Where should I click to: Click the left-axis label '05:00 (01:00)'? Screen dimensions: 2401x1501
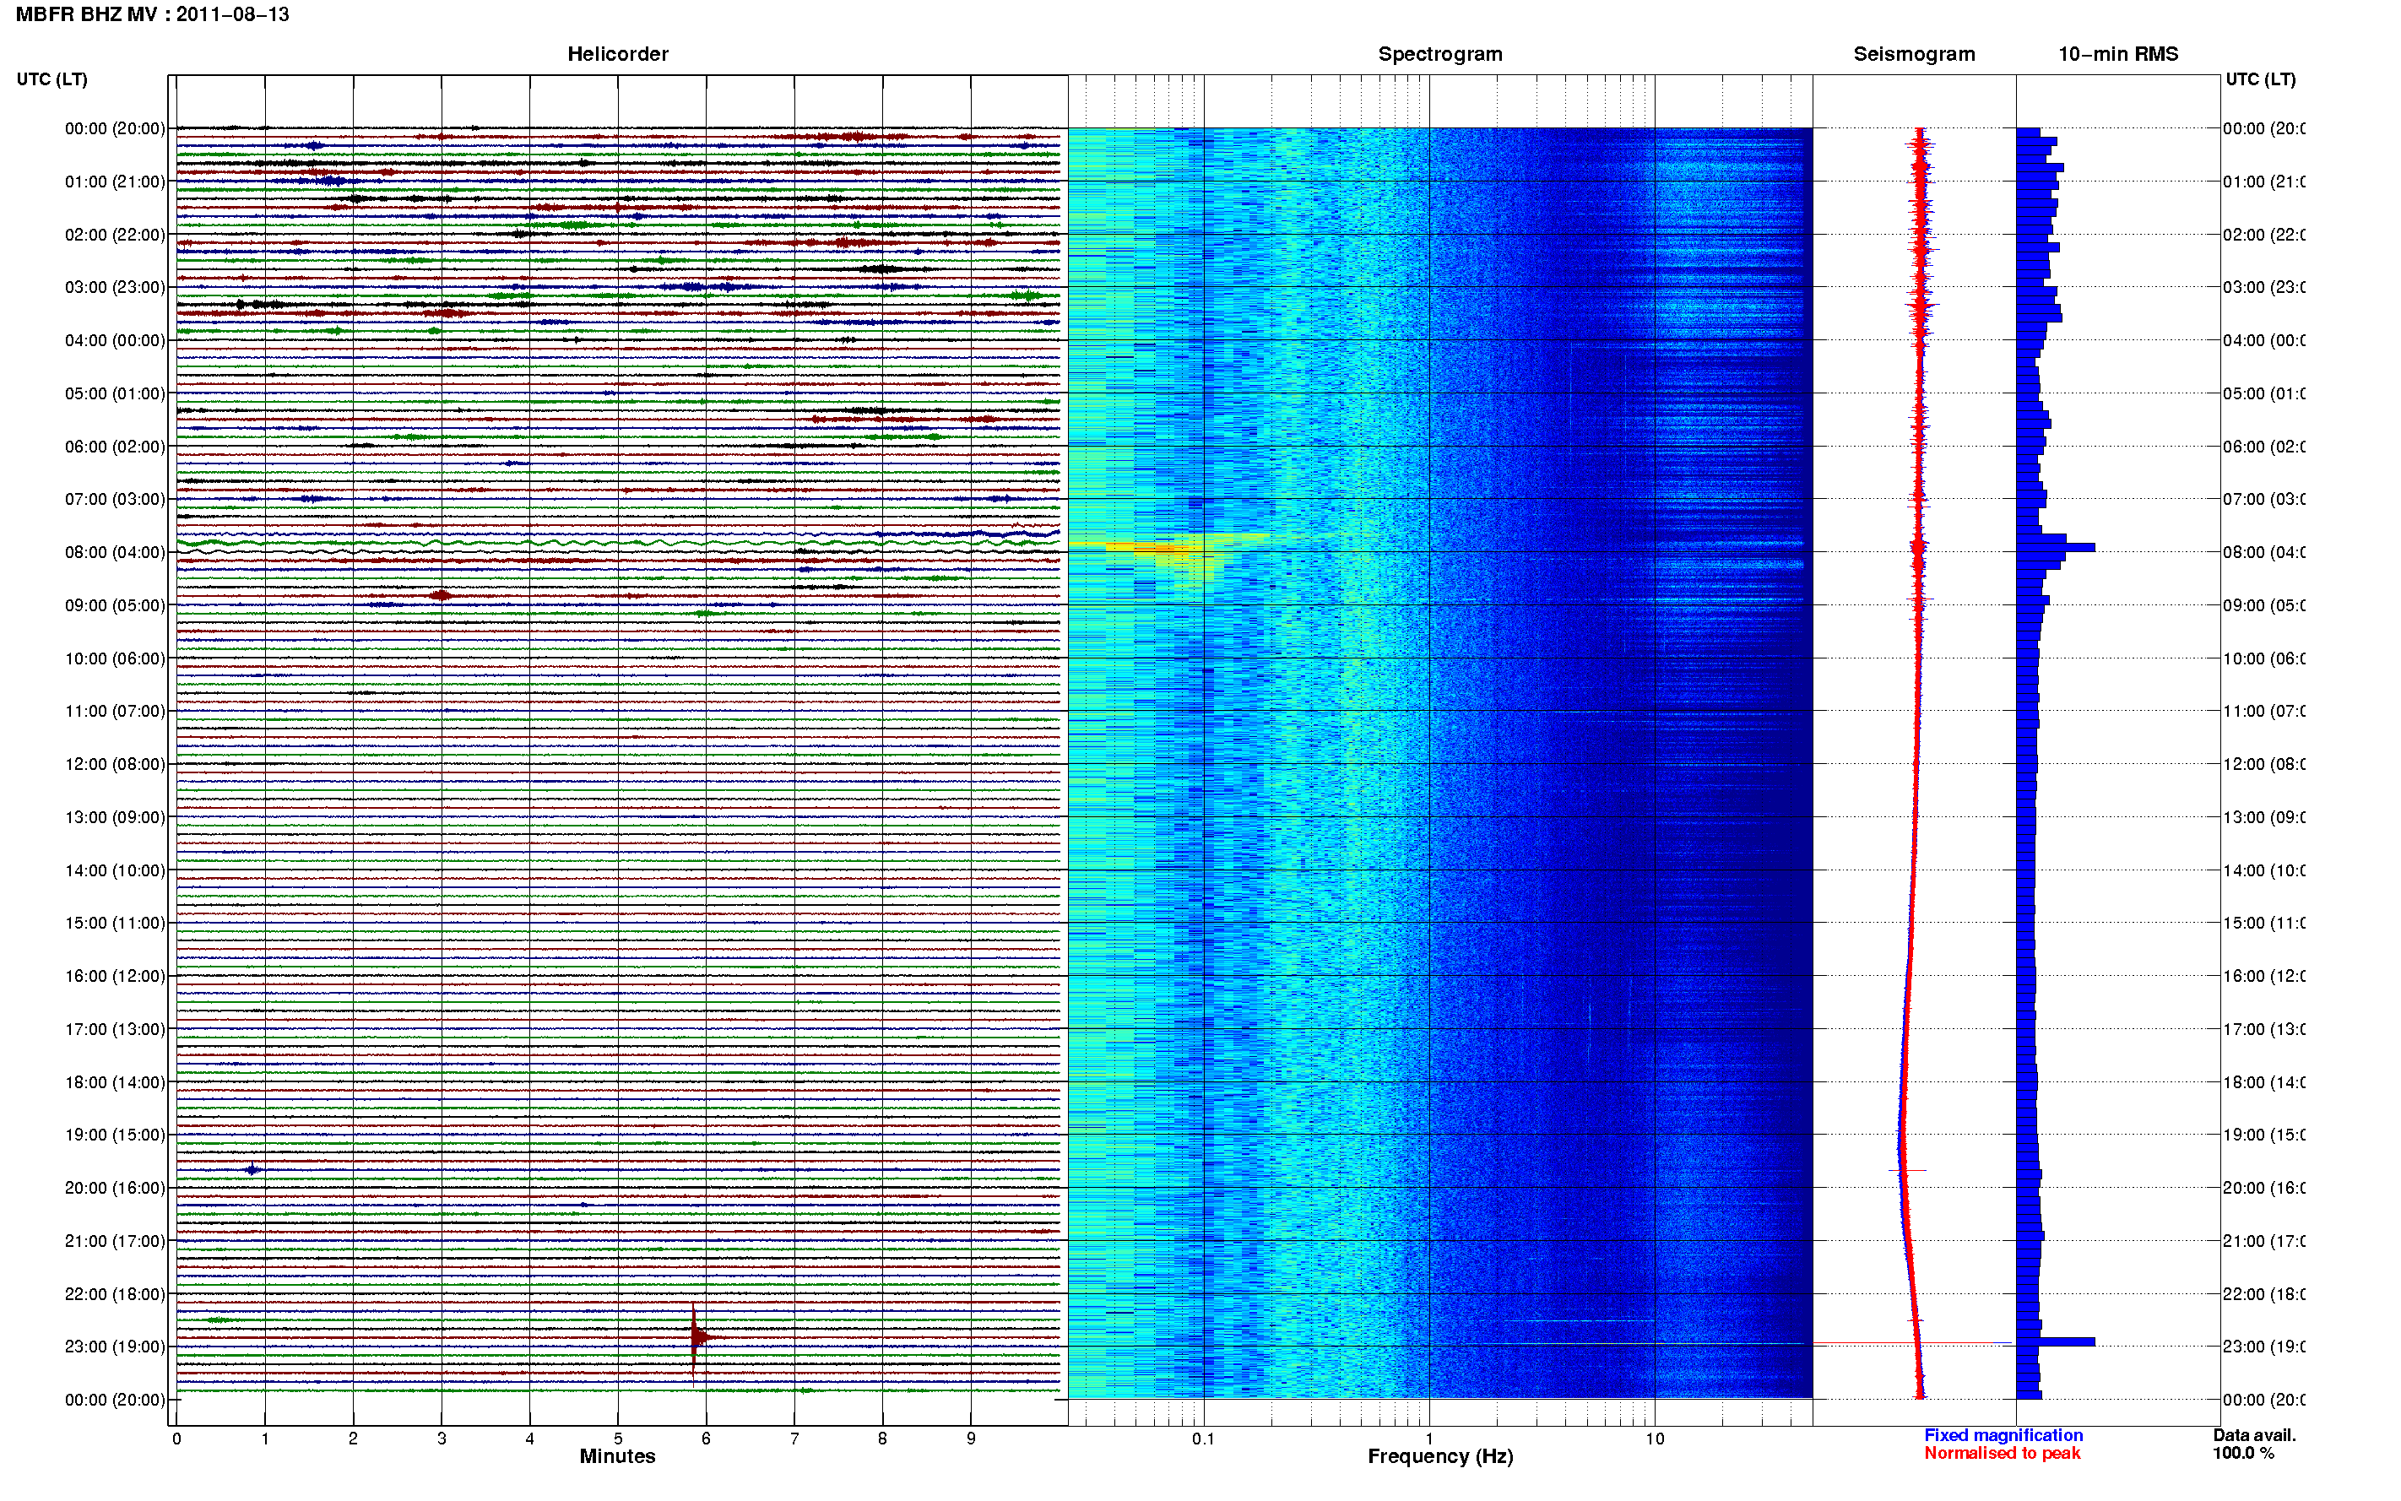tap(115, 394)
